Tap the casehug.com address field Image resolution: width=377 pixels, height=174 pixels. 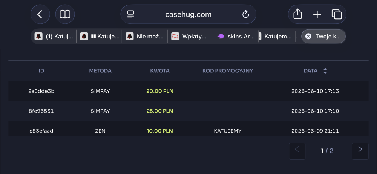coord(188,14)
